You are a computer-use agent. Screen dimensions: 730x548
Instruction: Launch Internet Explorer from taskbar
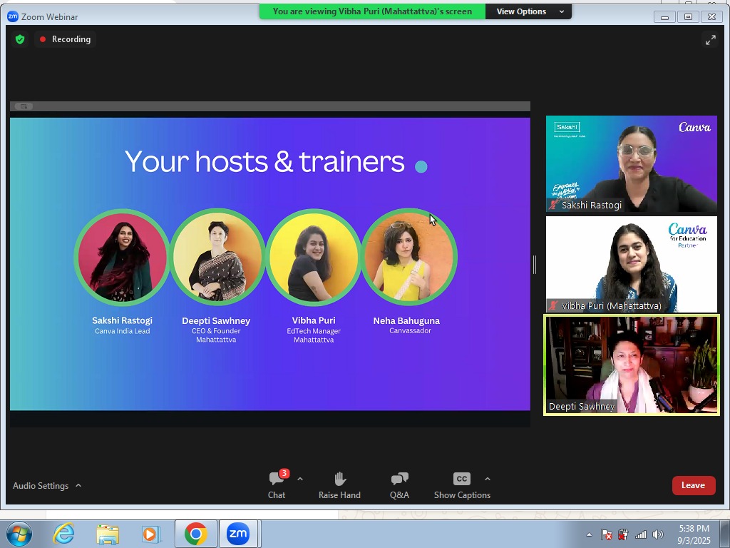[x=63, y=534]
